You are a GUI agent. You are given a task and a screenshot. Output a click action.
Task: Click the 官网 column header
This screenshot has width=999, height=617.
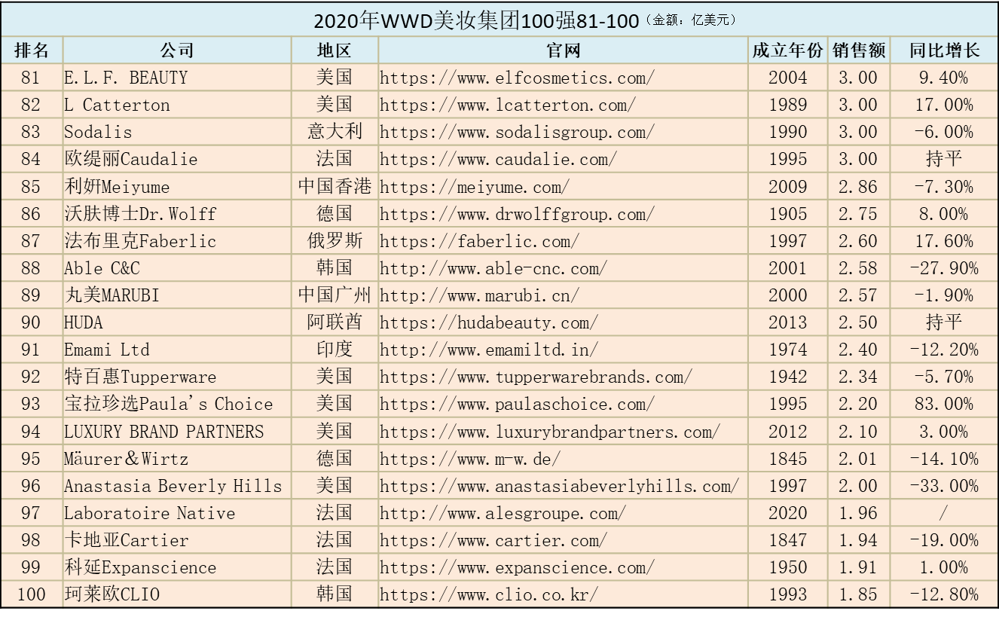[x=563, y=50]
